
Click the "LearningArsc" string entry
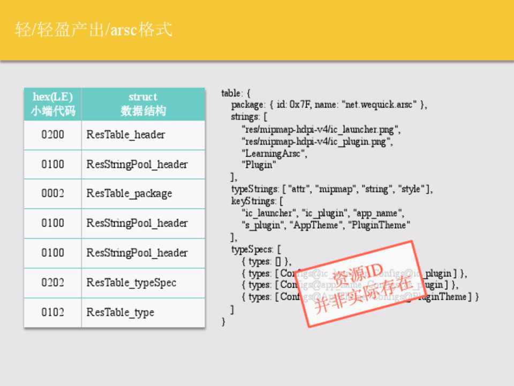274,153
